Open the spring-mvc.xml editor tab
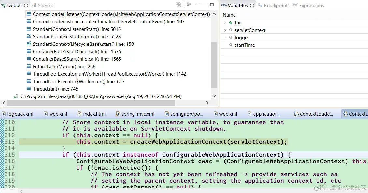This screenshot has width=368, height=193. (x=135, y=114)
